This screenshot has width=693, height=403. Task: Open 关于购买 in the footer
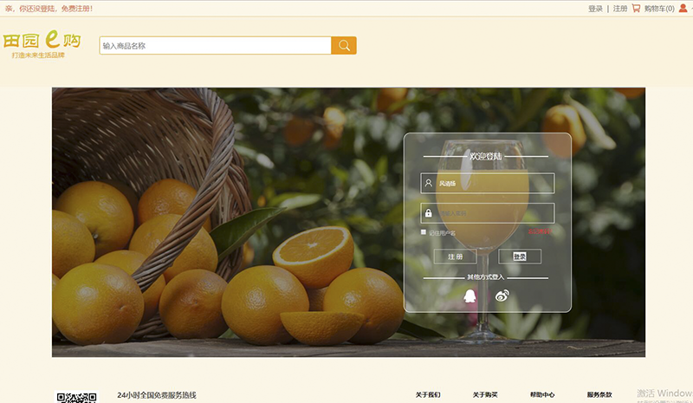click(485, 394)
